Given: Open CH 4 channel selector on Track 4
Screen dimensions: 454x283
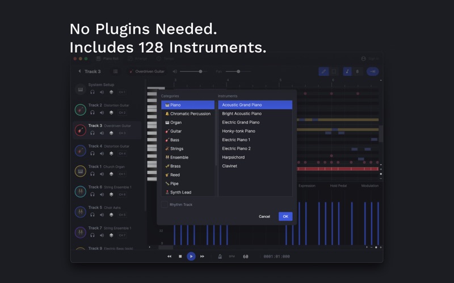Looking at the screenshot, I should click(122, 153).
